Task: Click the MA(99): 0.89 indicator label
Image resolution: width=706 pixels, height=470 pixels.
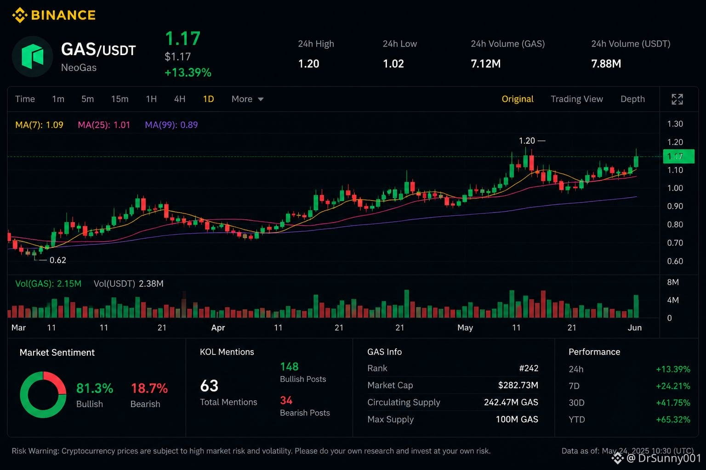Action: tap(171, 125)
